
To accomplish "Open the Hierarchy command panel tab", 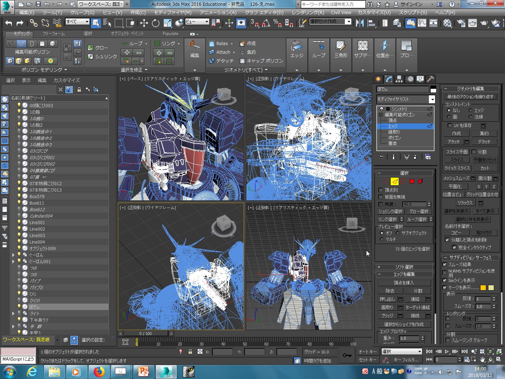I will (399, 79).
